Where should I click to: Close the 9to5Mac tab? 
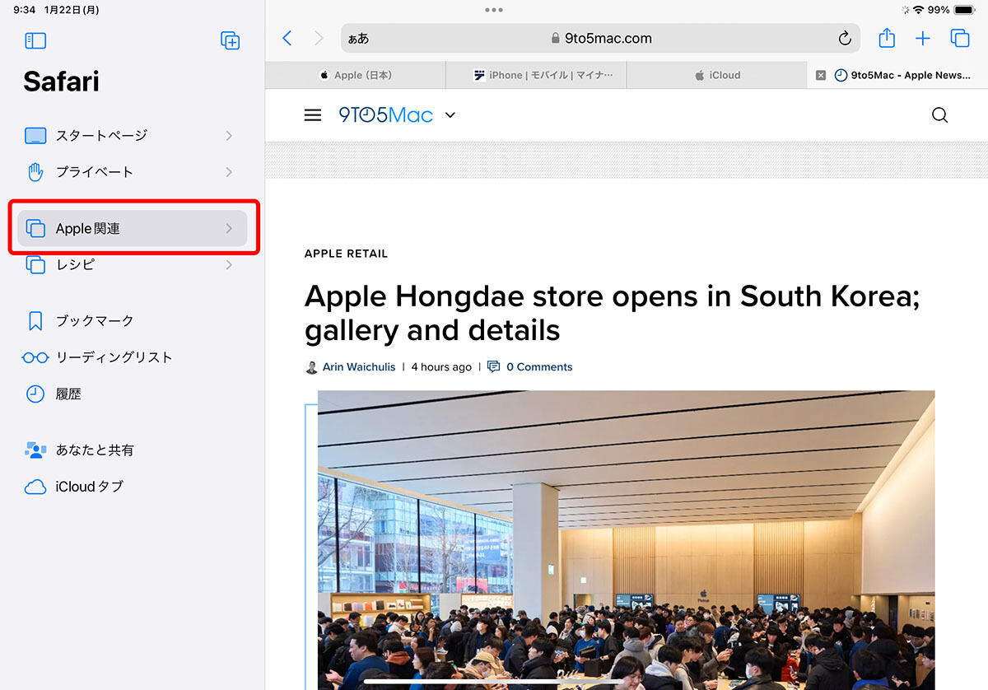tap(821, 75)
